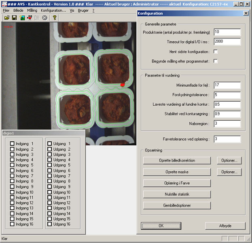Click Optioner next to Oprette billedkorrektion
This screenshot has height=243, width=252.
click(229, 160)
